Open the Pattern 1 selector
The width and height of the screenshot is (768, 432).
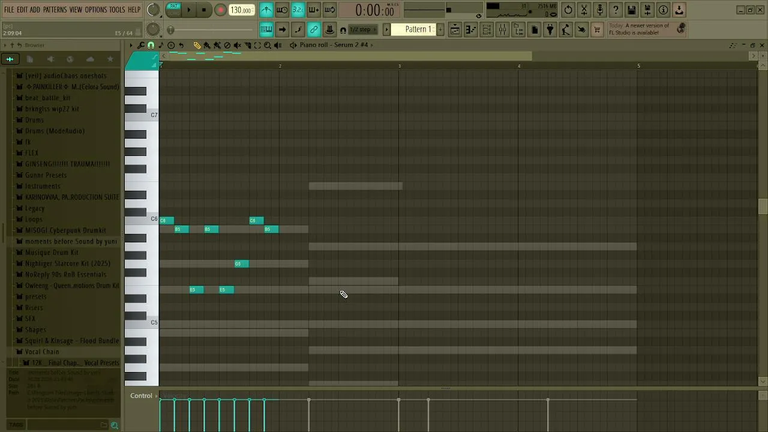(413, 29)
